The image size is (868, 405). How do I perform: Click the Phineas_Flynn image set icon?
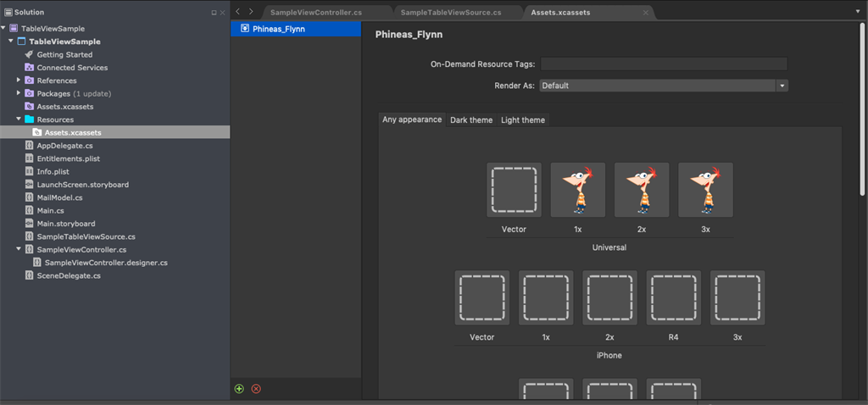[x=245, y=29]
